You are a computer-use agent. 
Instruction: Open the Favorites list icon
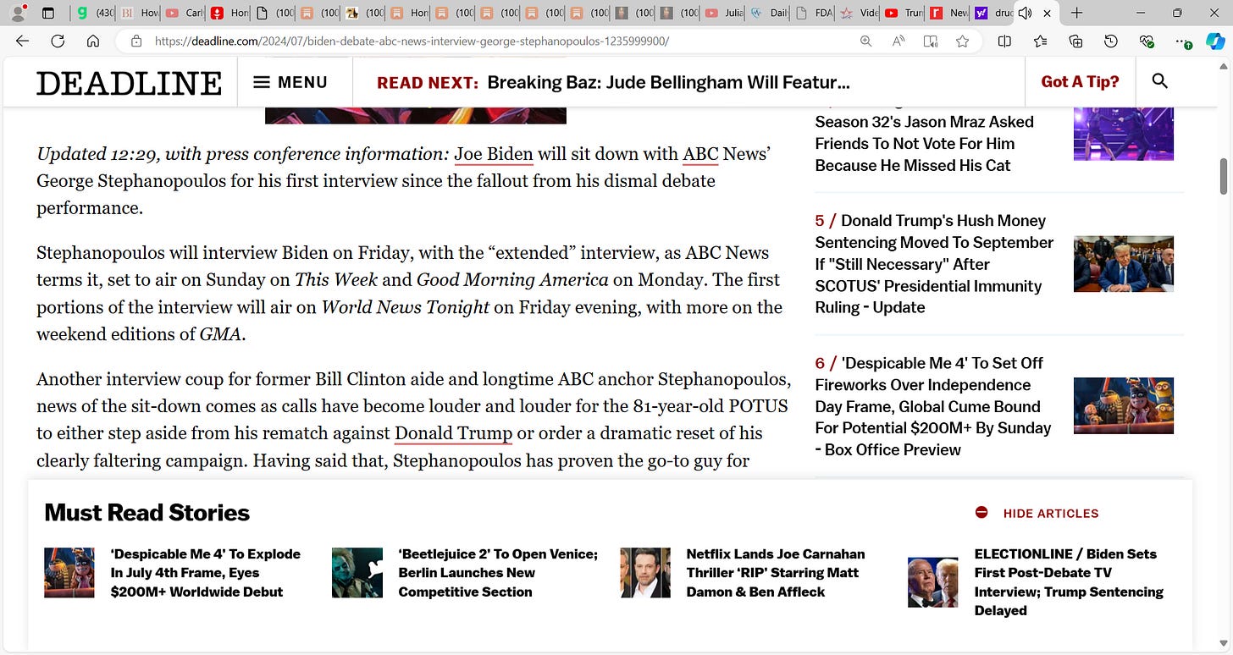pos(1040,41)
